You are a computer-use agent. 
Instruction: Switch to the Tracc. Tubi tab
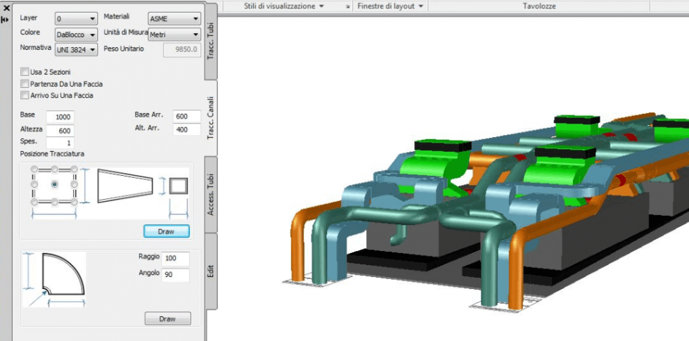point(210,40)
